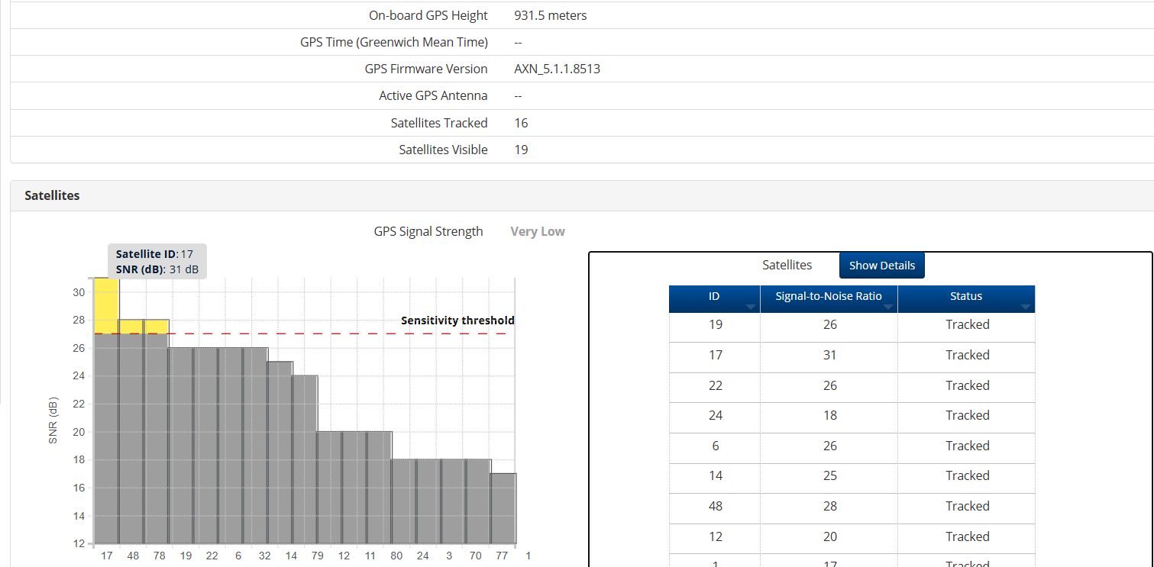Click the 24 dB bar in SNR chart
This screenshot has width=1154, height=567.
[x=305, y=458]
